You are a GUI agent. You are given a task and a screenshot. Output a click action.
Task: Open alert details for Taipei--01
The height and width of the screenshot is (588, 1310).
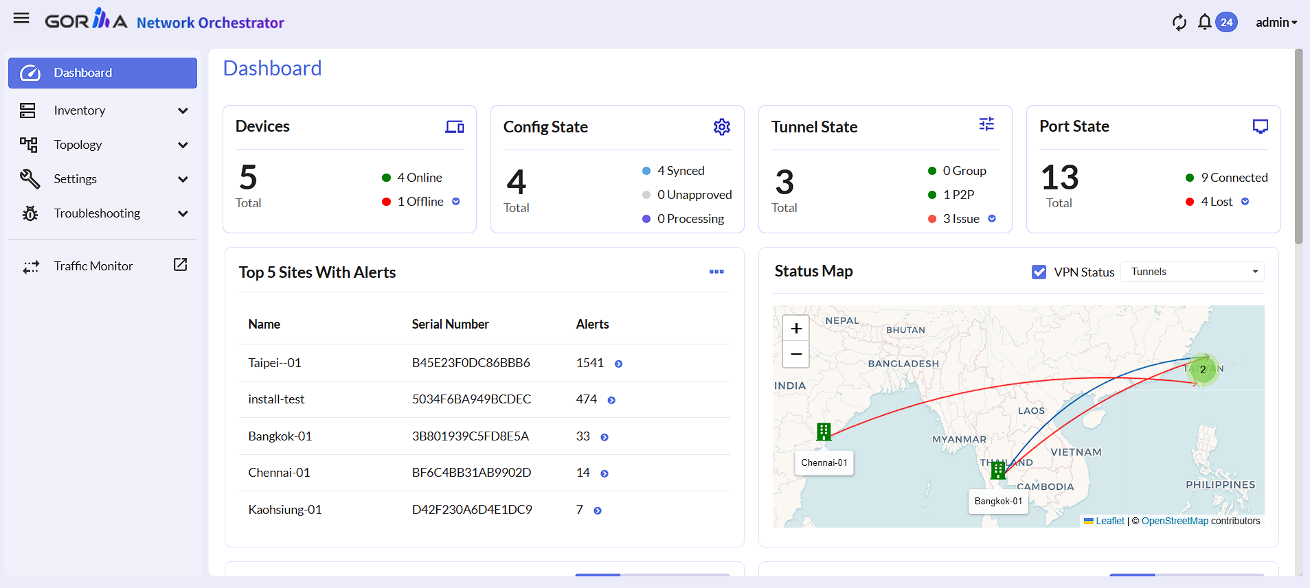click(618, 364)
